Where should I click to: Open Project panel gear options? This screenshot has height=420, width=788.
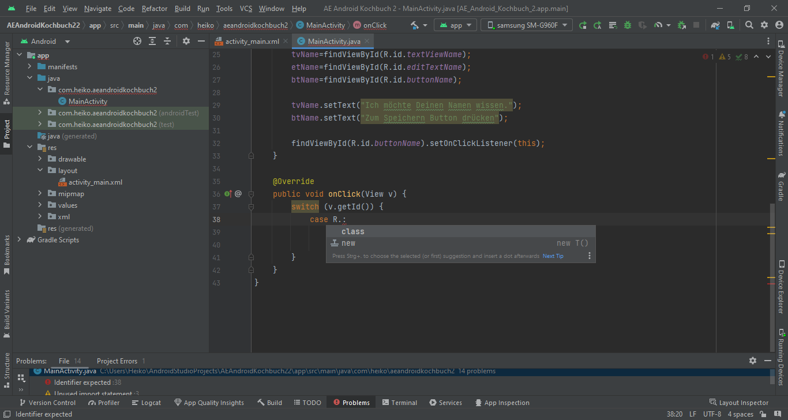click(186, 41)
